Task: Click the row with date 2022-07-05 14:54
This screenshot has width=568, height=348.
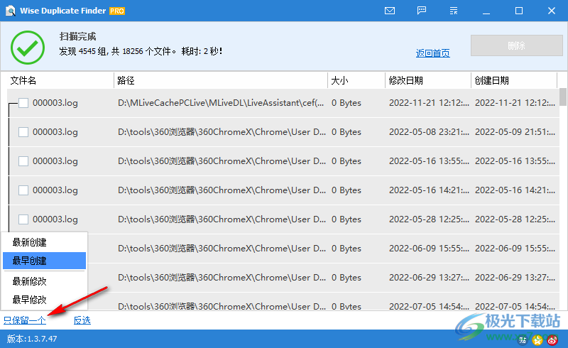Action: 283,302
